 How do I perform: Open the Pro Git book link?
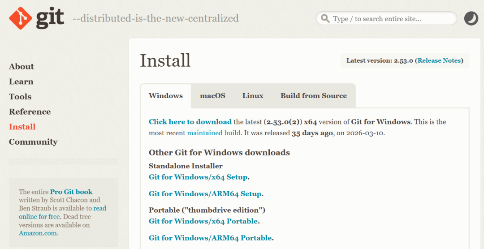71,192
